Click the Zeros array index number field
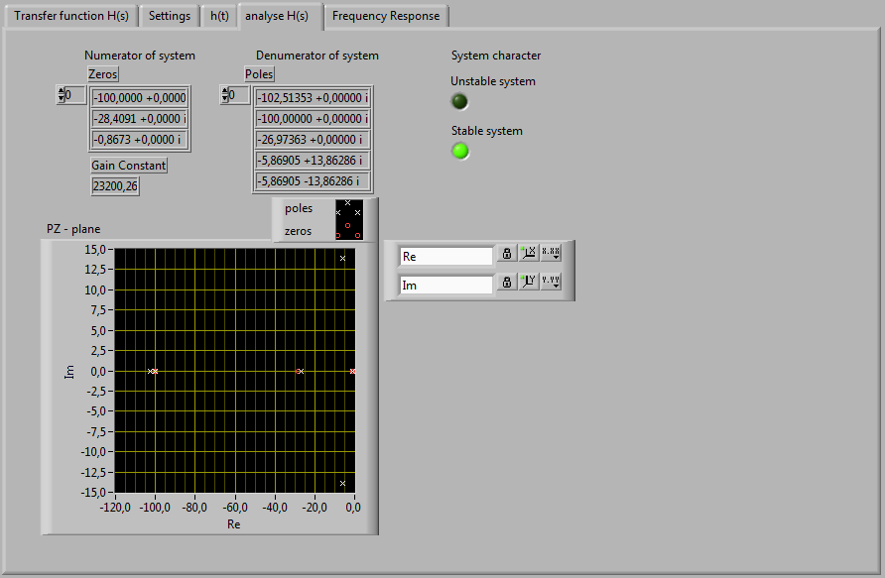 tap(75, 95)
